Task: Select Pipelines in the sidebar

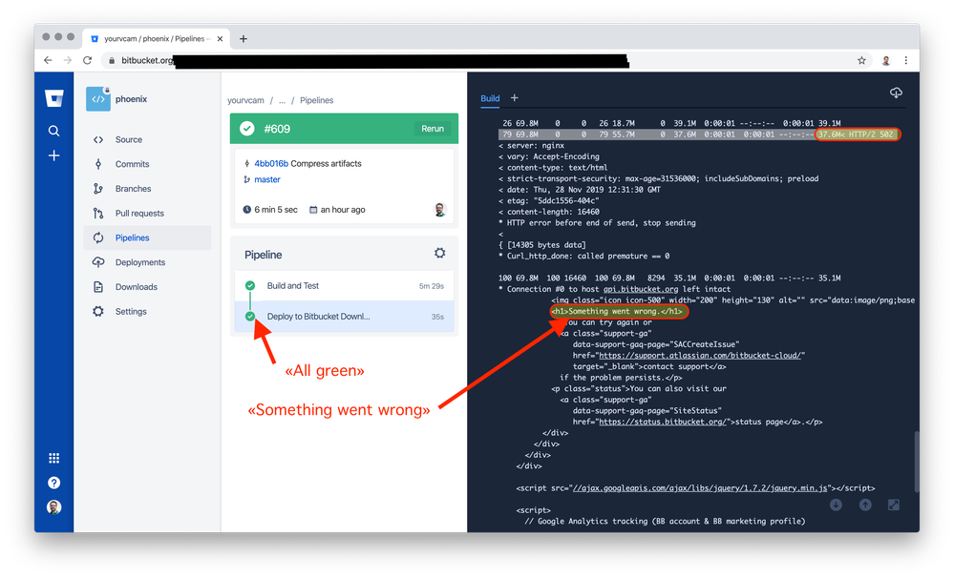Action: point(147,237)
